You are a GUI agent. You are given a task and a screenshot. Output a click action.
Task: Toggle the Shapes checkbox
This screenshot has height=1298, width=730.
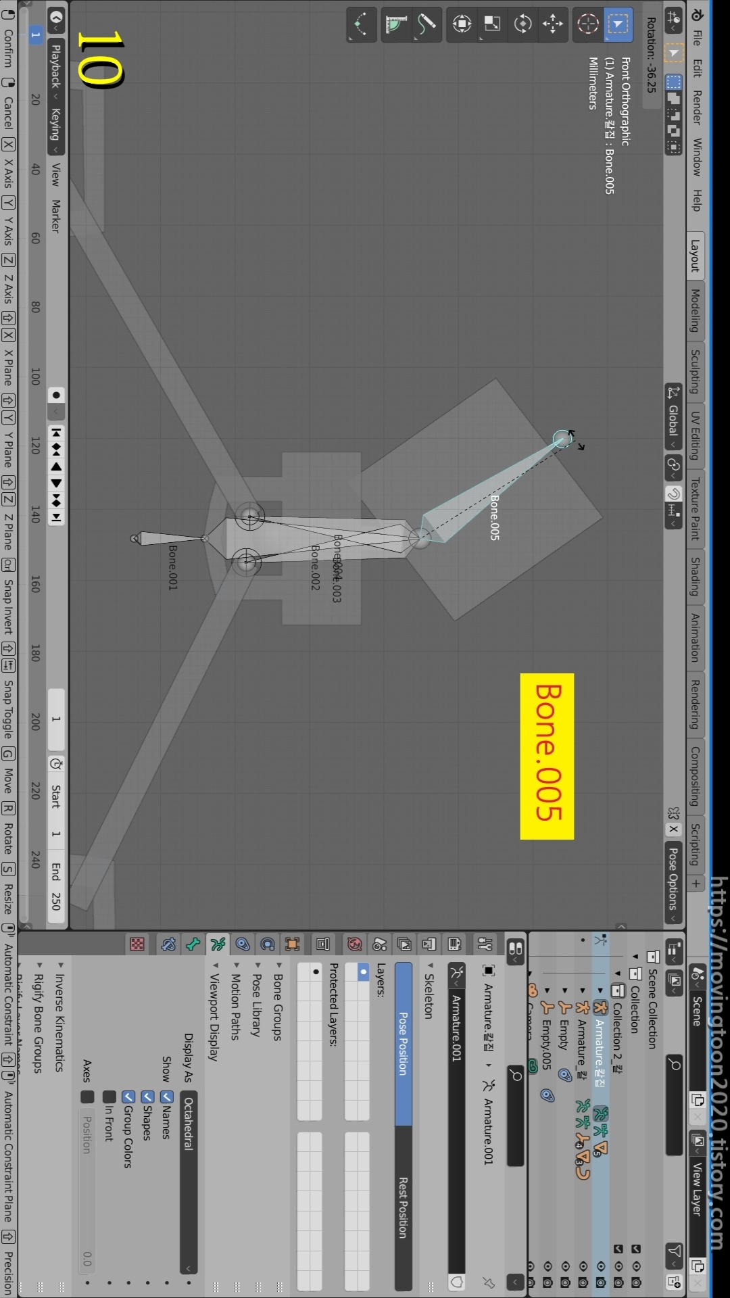click(x=147, y=1097)
